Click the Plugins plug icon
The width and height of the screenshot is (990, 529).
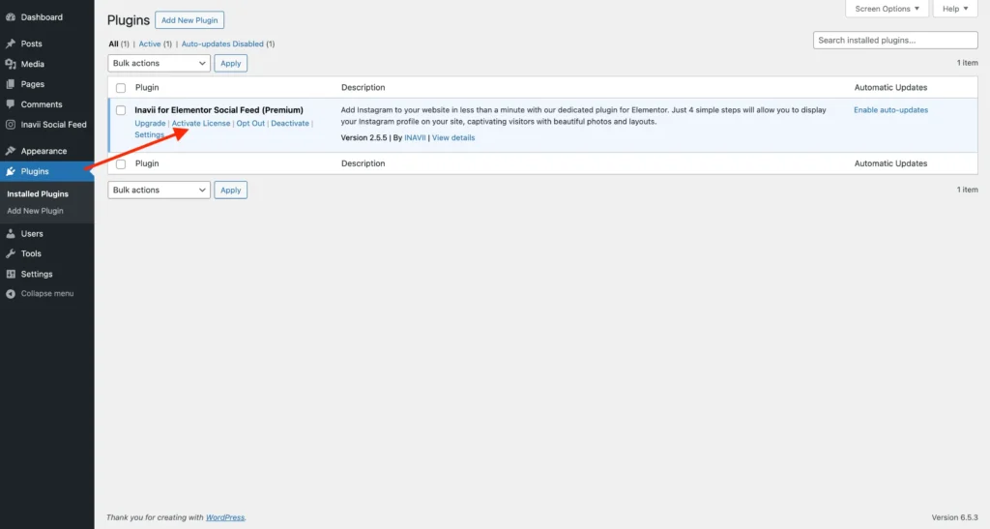11,171
